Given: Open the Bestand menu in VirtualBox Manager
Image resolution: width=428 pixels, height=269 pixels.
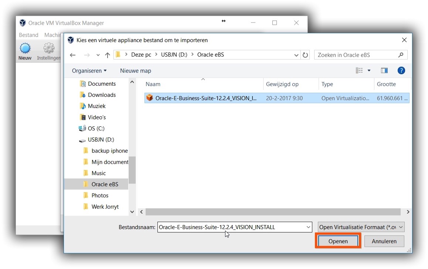Looking at the screenshot, I should click(x=28, y=35).
